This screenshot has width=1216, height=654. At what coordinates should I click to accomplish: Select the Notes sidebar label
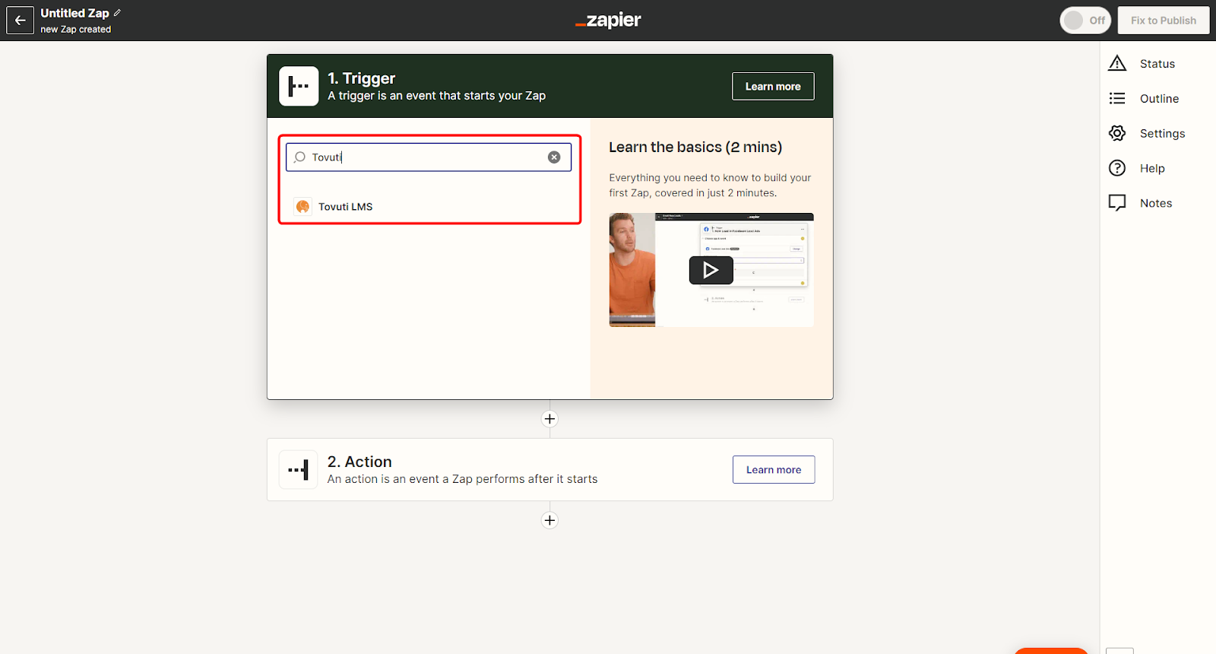1156,203
